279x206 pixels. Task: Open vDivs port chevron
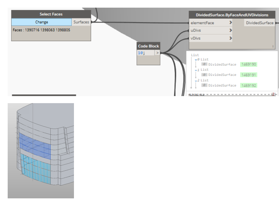[231, 38]
